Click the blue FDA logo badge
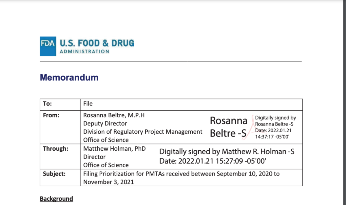This screenshot has width=346, height=205. tap(48, 46)
